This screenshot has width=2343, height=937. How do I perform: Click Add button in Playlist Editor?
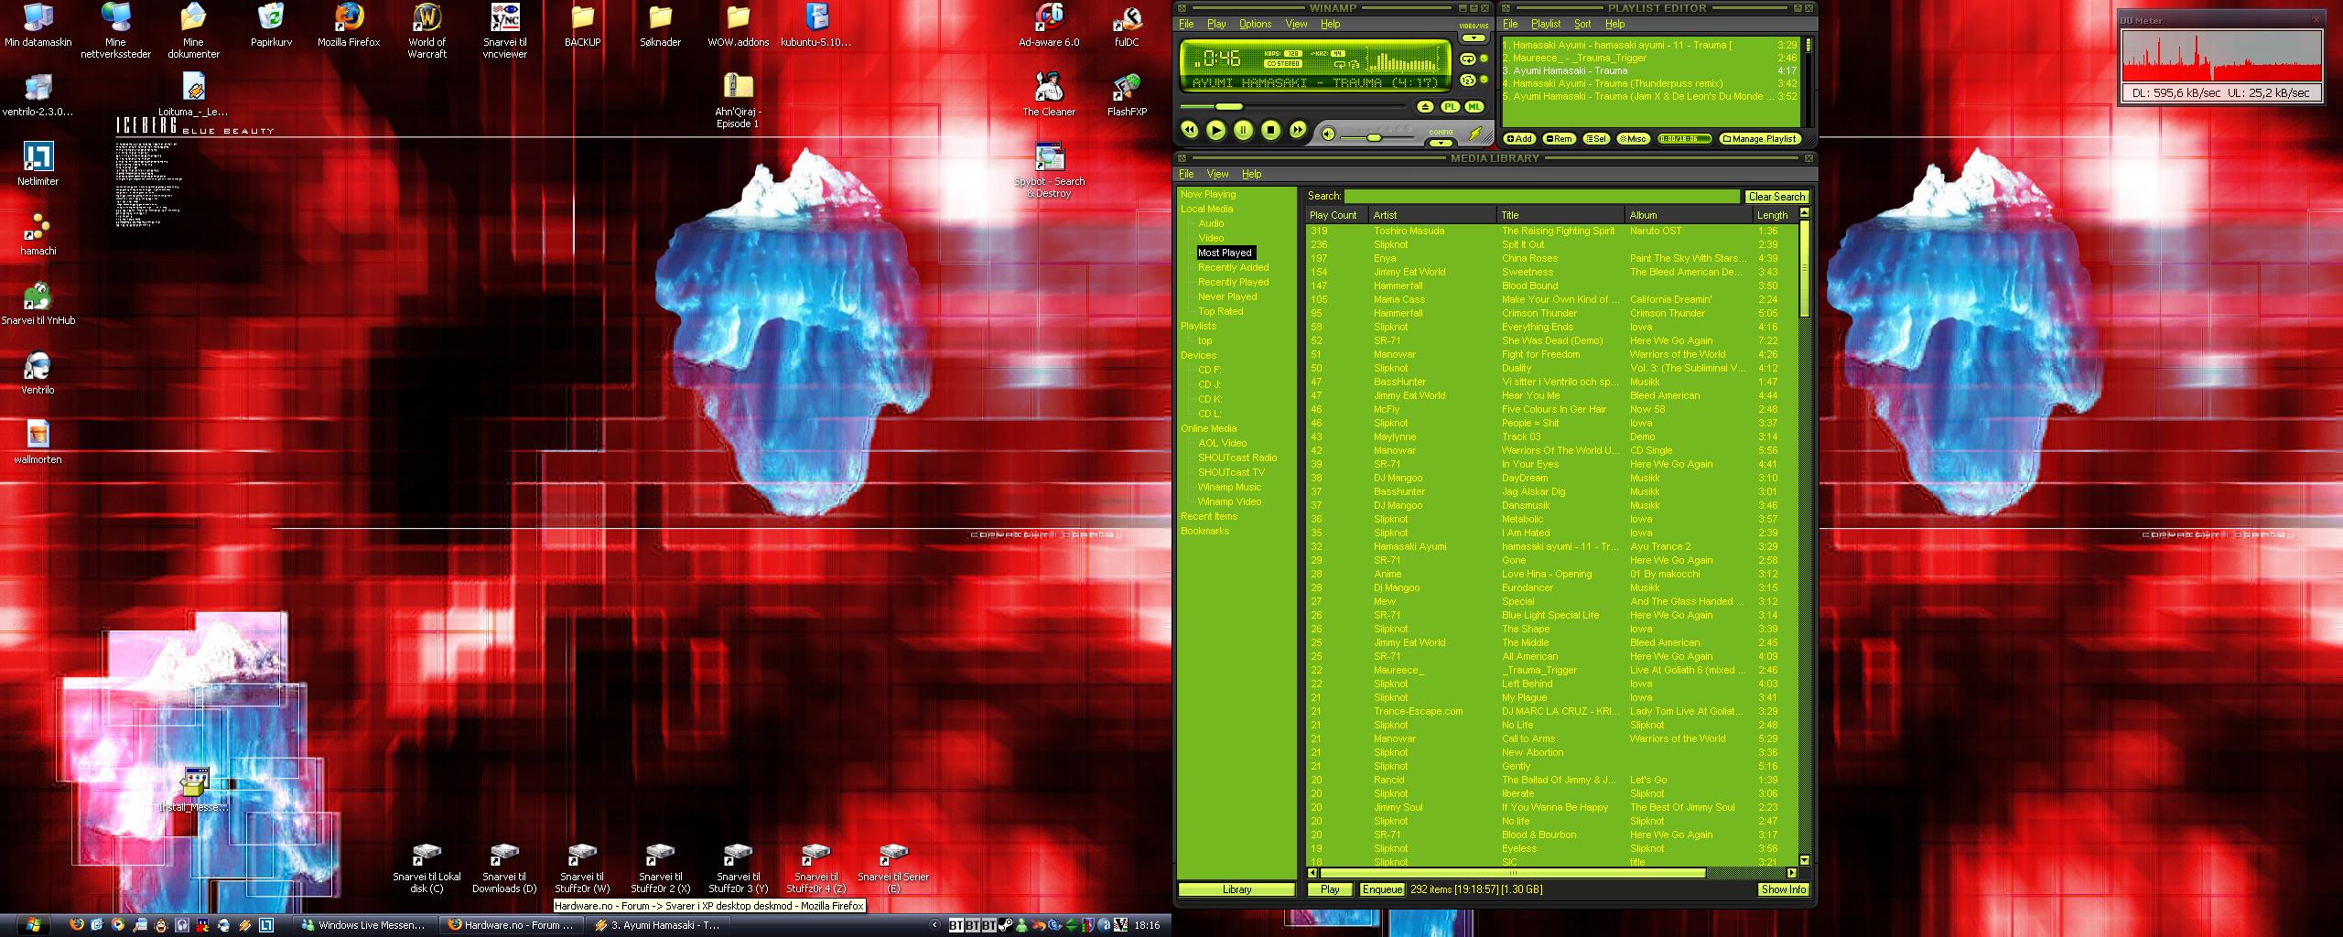[1519, 139]
